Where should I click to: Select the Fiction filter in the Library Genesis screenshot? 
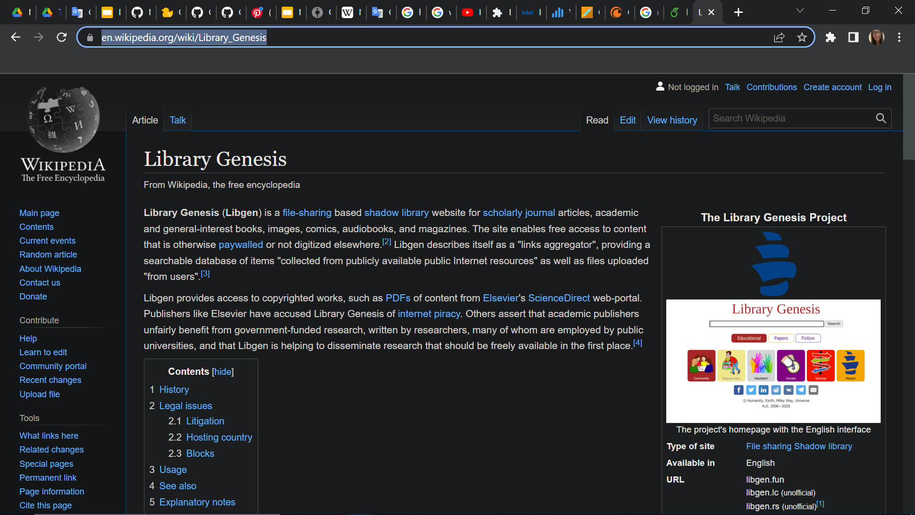pyautogui.click(x=808, y=338)
